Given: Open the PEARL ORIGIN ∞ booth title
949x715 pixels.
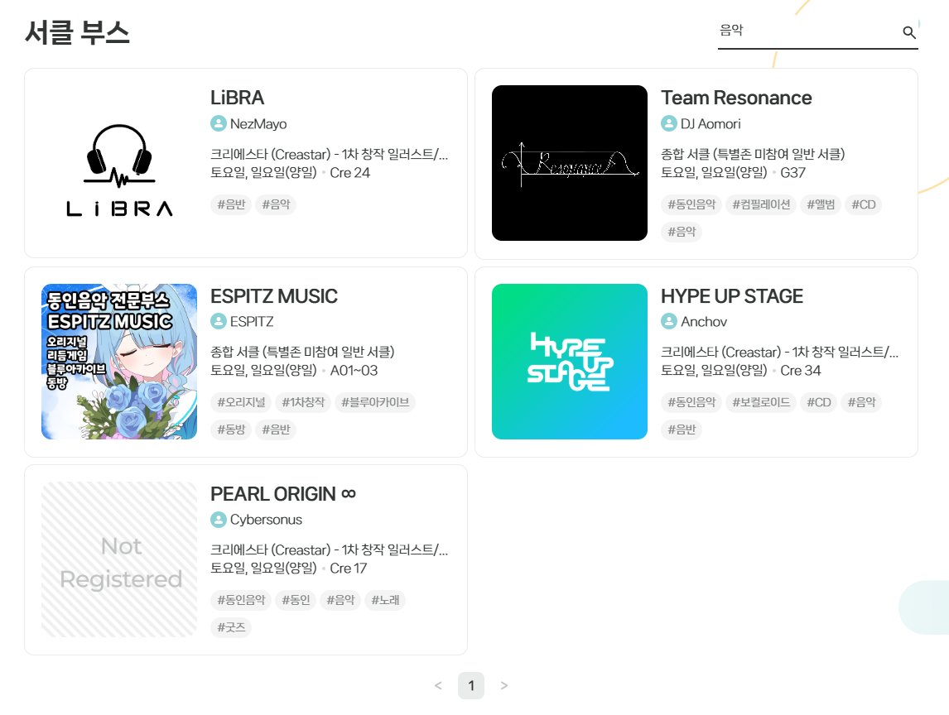Looking at the screenshot, I should (282, 493).
